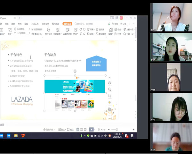The width and height of the screenshot is (192, 154).
Task: Click the lightbulb icon beside the image
Action: [109, 103]
